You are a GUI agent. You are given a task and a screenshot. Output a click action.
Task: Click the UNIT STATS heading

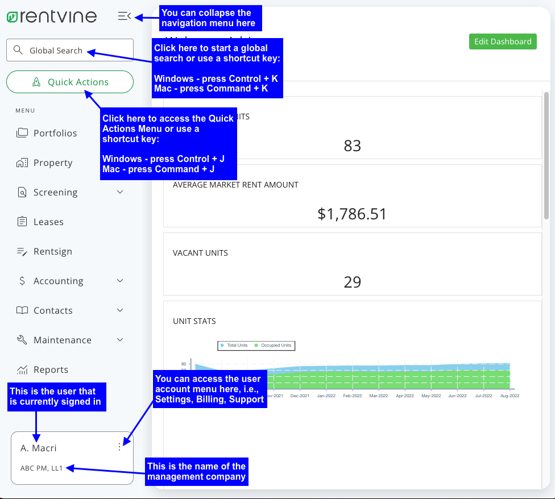(194, 321)
